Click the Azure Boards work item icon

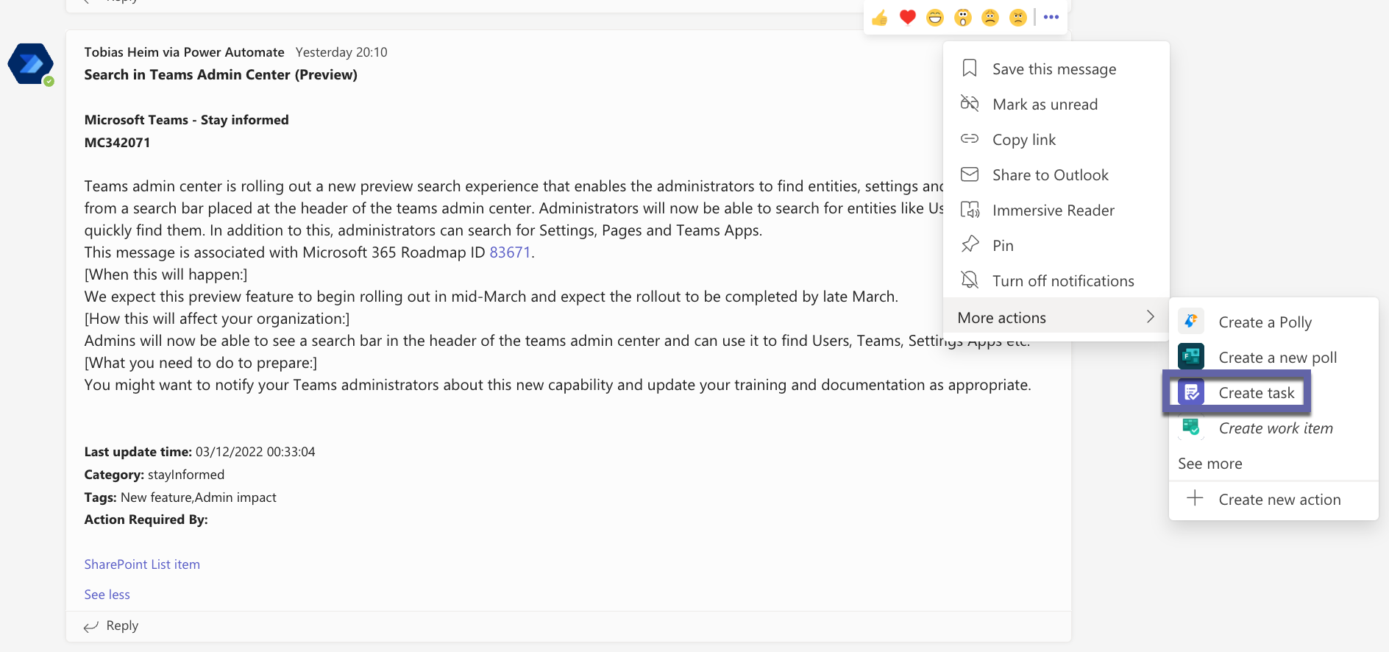coord(1191,428)
